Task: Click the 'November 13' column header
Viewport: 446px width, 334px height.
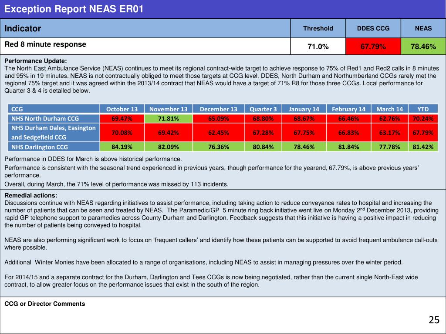Action: tap(169, 109)
